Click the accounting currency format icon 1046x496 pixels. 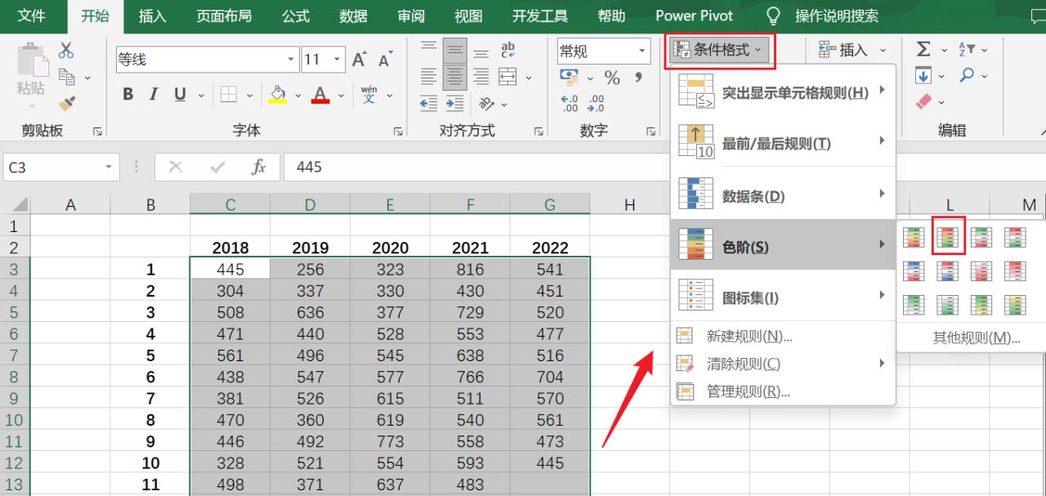tap(570, 78)
